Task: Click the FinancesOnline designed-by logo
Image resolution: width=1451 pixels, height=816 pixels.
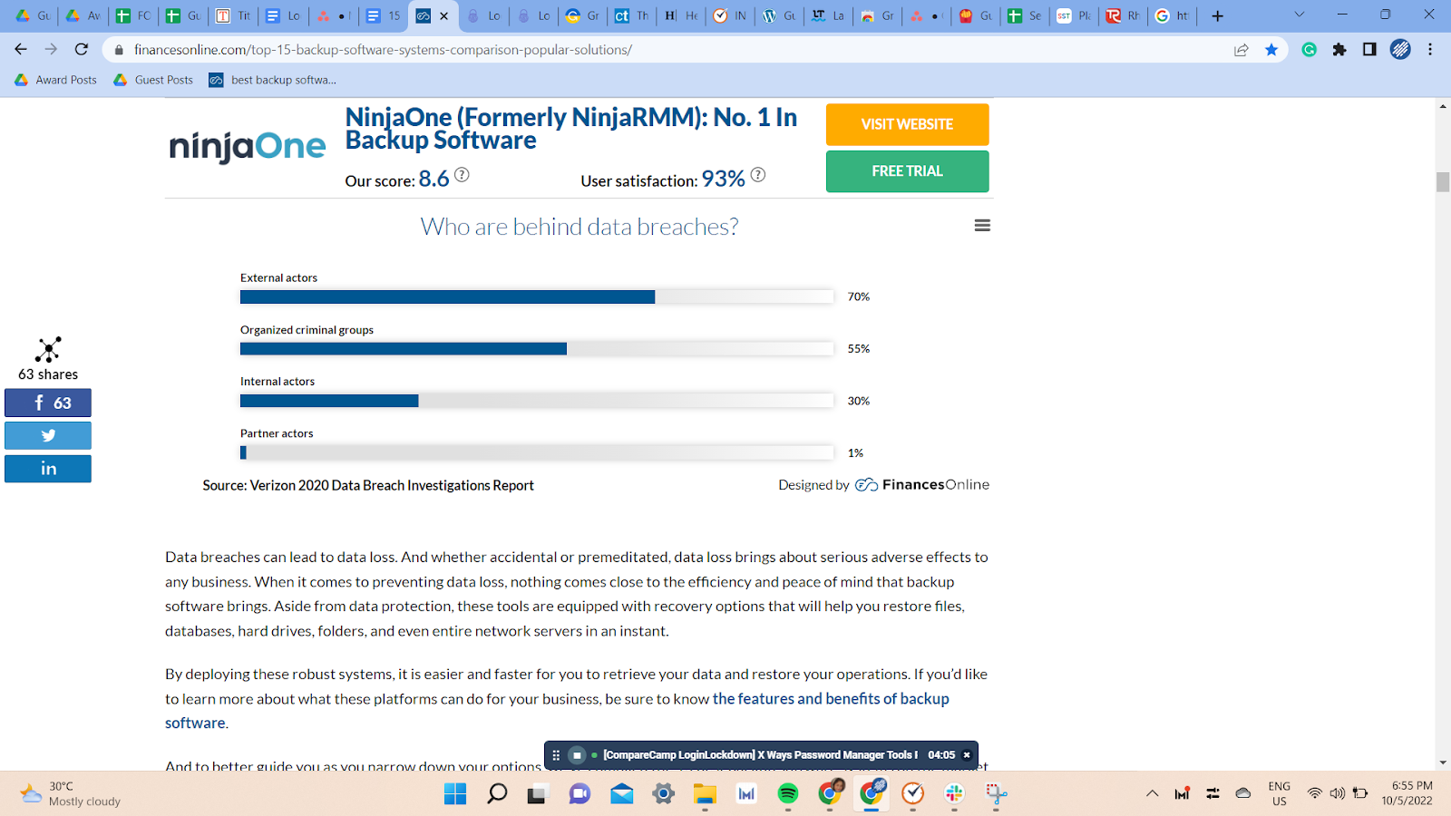Action: point(922,485)
